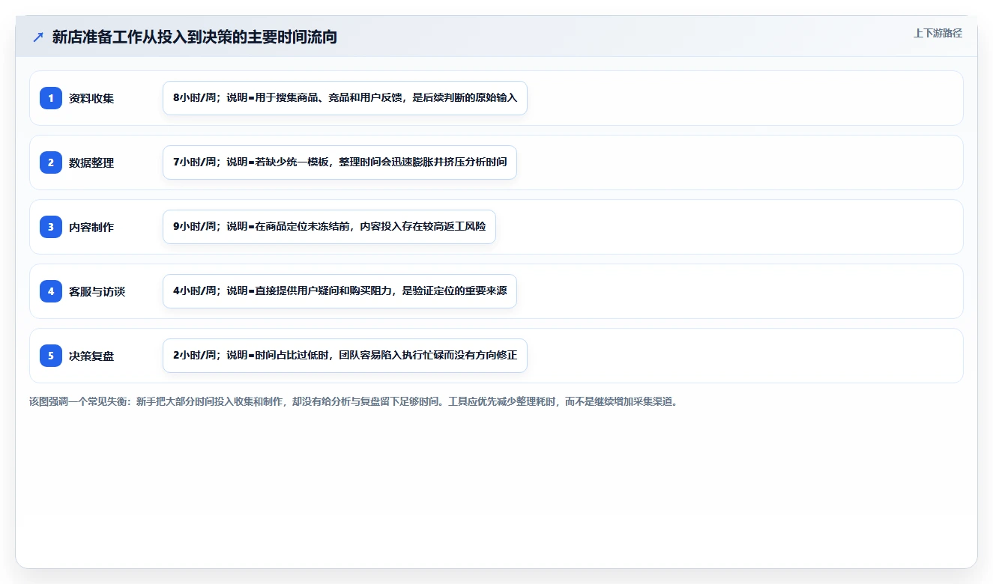
Task: Select the 数据整理 step label
Action: click(x=91, y=162)
